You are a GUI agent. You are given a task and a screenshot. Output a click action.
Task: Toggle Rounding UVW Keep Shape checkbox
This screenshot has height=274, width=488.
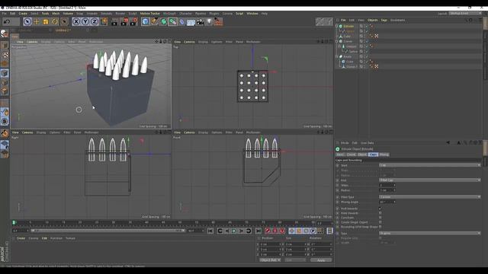pos(380,227)
